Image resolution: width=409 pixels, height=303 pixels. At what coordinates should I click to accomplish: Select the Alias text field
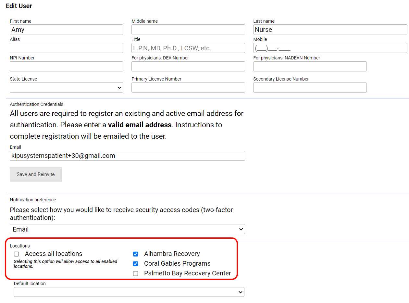[67, 48]
